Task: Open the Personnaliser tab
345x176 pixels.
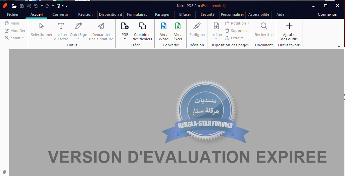Action: click(x=232, y=14)
